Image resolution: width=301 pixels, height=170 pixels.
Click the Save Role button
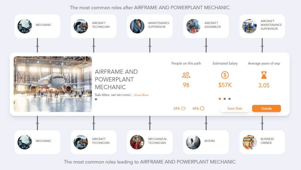click(235, 108)
